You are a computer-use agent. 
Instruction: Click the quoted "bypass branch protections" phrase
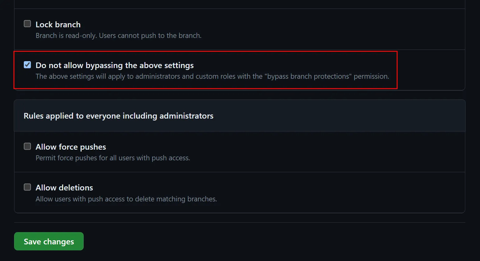pos(308,76)
